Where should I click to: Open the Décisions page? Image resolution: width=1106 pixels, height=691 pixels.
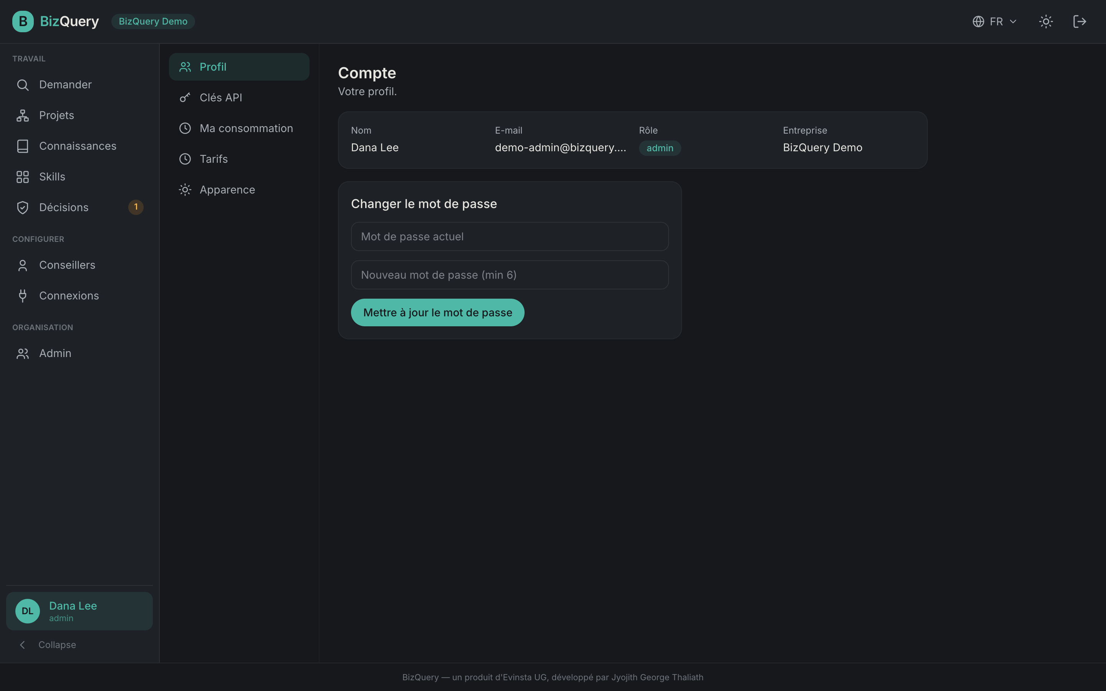click(x=79, y=207)
